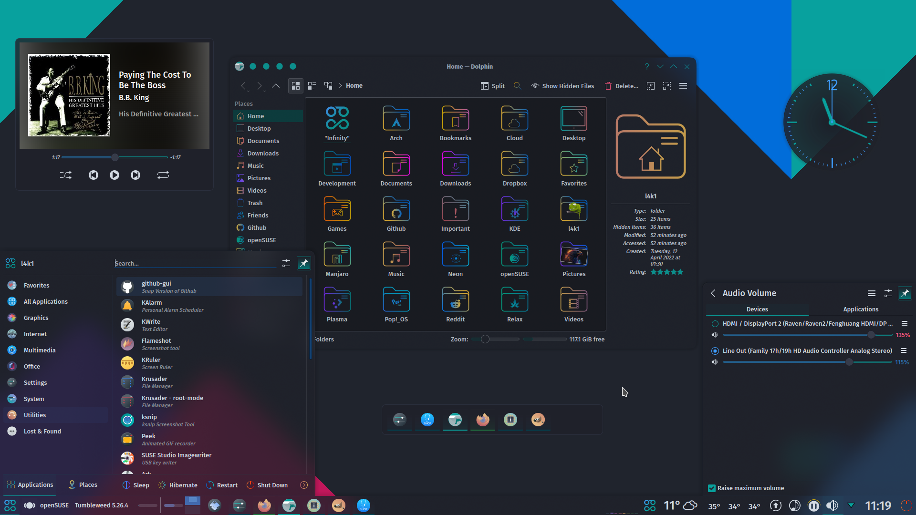Switch to the Applications tab in Audio Volume
Image resolution: width=916 pixels, height=515 pixels.
point(860,309)
